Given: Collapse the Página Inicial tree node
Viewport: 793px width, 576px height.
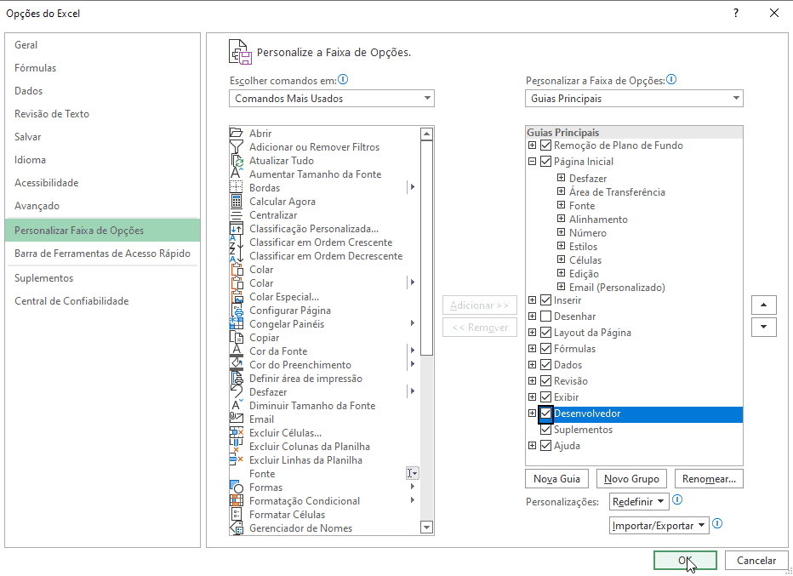Looking at the screenshot, I should tap(533, 162).
